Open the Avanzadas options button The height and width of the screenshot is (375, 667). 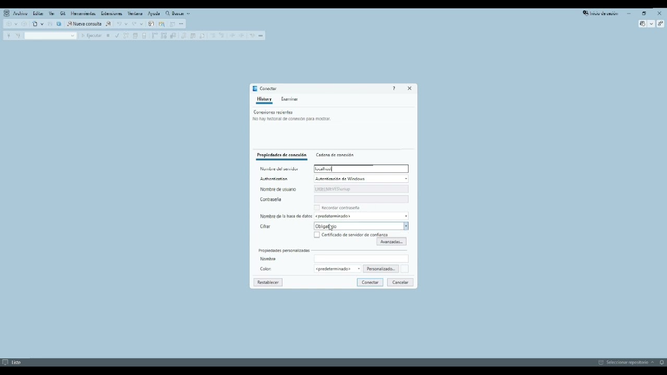point(391,242)
